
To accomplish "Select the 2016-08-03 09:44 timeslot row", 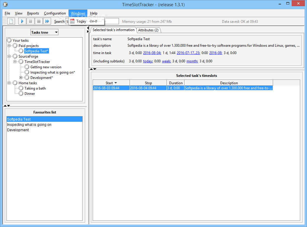I will tap(183, 88).
